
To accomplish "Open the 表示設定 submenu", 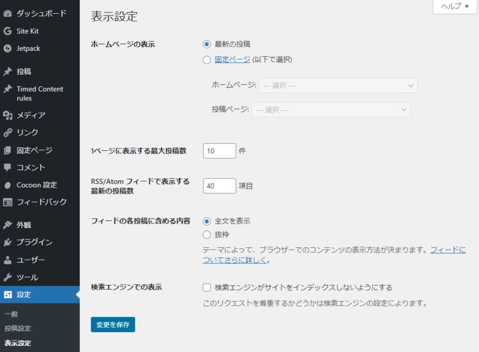I will [x=18, y=343].
